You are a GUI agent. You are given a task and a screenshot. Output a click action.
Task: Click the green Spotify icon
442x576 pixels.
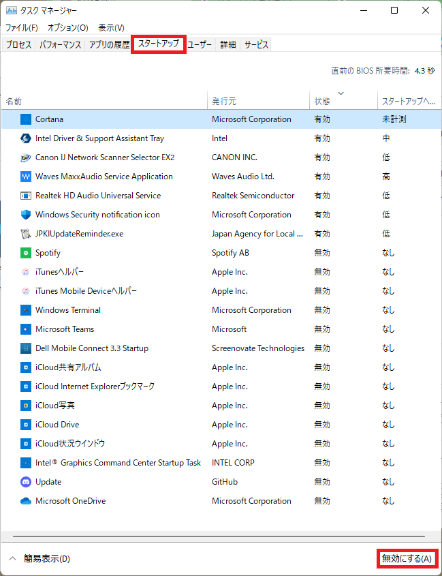[26, 253]
